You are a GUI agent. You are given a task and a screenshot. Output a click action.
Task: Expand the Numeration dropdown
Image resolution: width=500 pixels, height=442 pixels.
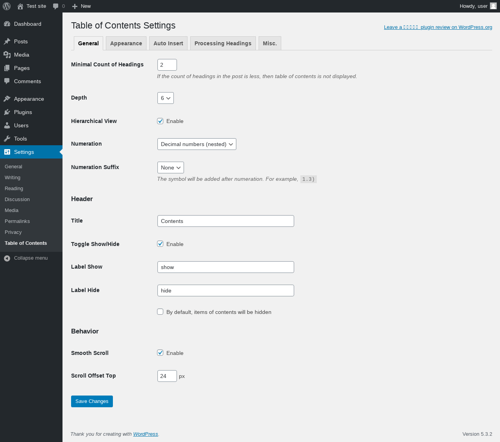click(x=196, y=144)
